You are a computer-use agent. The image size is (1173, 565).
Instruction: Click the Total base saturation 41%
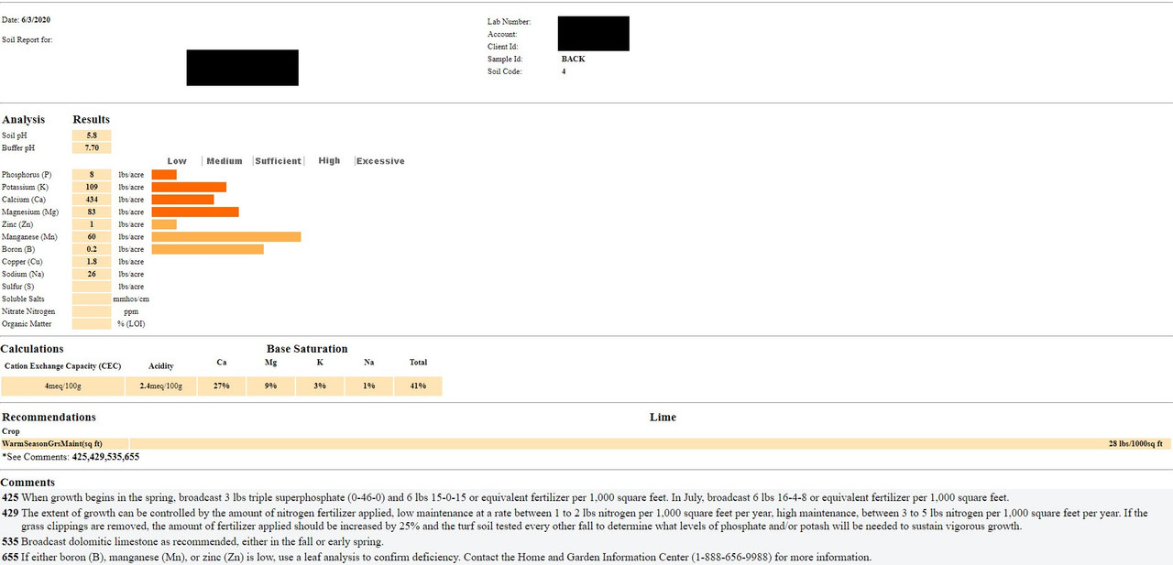[x=419, y=386]
